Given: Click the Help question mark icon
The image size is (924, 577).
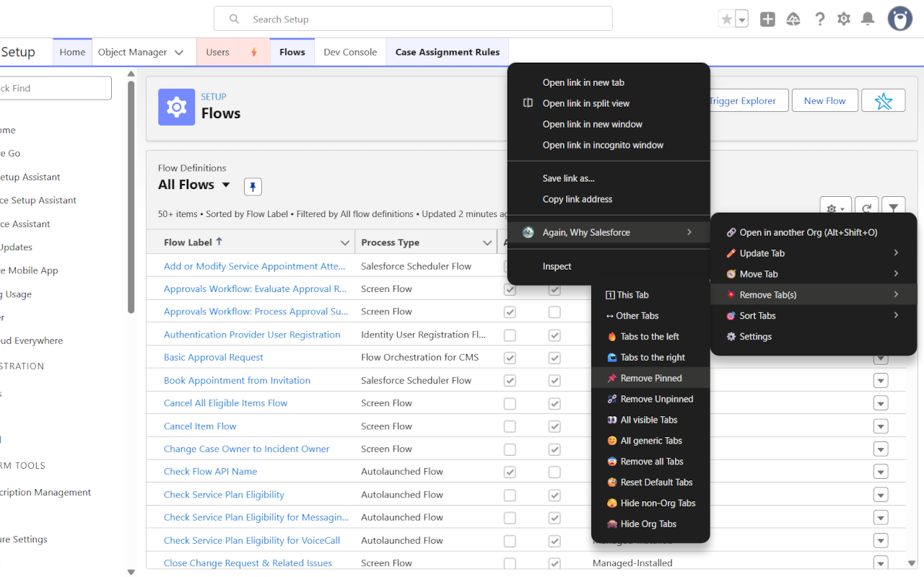Looking at the screenshot, I should coord(819,19).
